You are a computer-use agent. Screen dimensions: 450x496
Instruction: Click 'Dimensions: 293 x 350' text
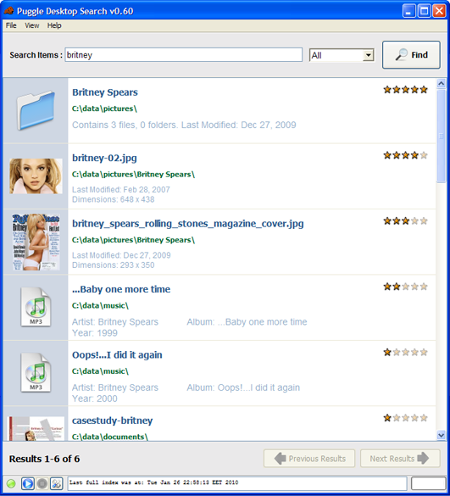114,265
